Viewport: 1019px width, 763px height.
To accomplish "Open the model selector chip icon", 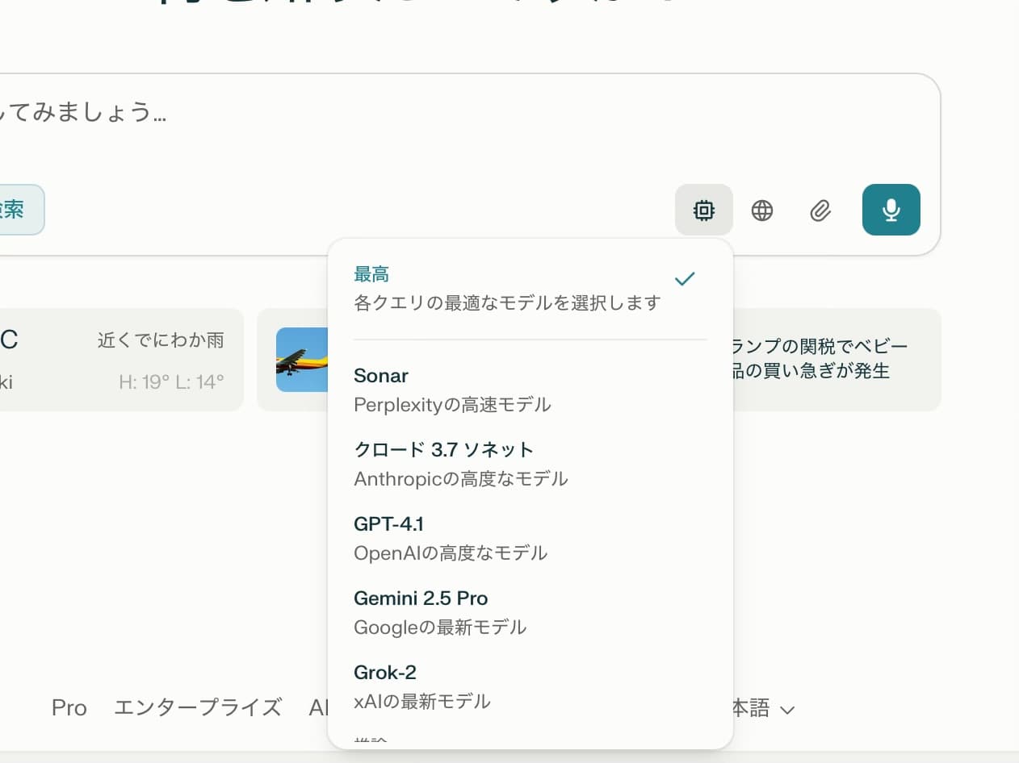I will tap(703, 210).
